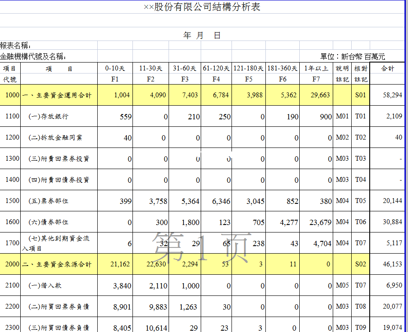Click the ××股份有限公司結構分析表 title cell
408x332 pixels.
click(x=202, y=7)
